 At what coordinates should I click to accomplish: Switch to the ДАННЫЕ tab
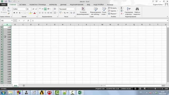(63, 5)
